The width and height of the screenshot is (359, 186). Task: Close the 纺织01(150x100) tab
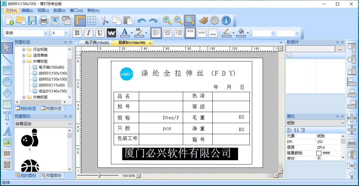pos(150,43)
